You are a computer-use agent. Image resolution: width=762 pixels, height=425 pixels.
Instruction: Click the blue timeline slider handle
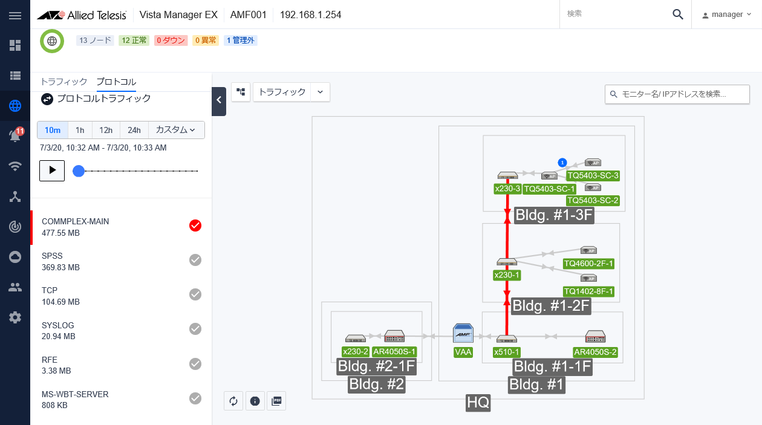click(x=79, y=171)
